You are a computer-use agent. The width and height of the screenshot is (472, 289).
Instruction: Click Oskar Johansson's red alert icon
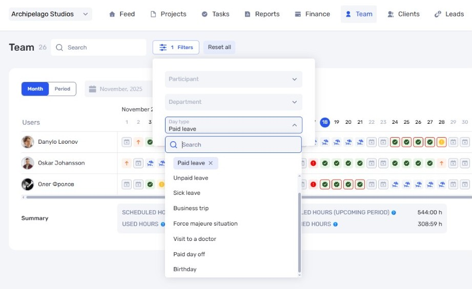(x=313, y=163)
